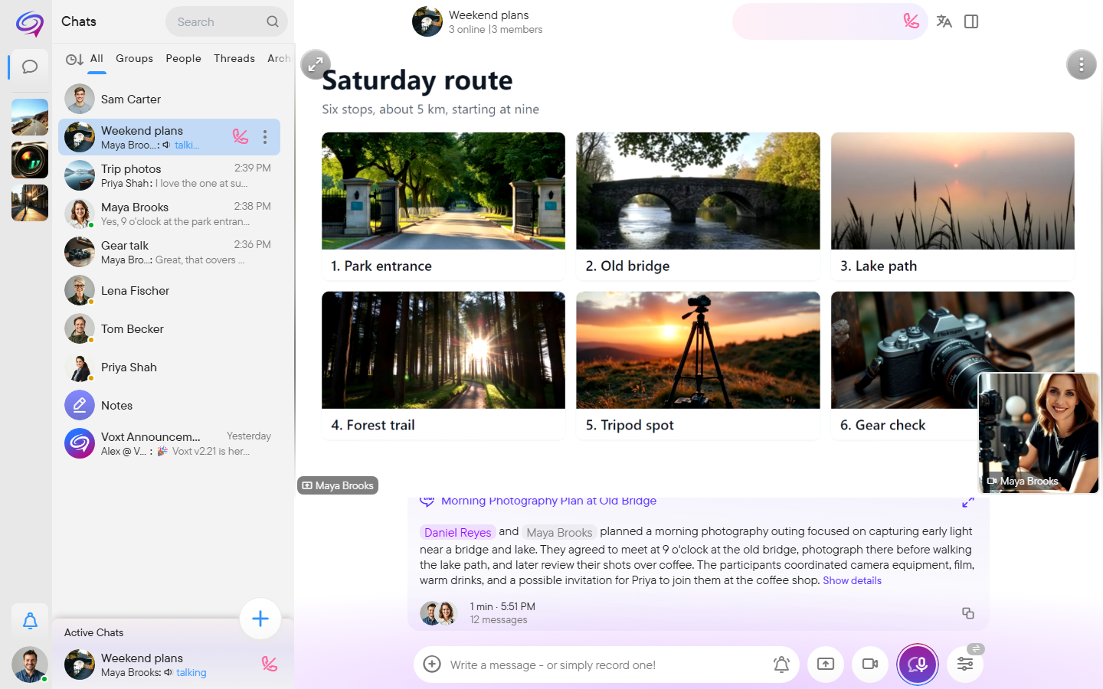Open the shared screen three-dot menu
This screenshot has height=689, width=1103.
coord(1082,65)
